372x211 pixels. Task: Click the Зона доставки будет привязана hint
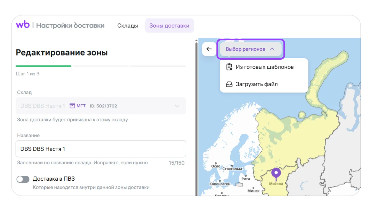point(73,120)
